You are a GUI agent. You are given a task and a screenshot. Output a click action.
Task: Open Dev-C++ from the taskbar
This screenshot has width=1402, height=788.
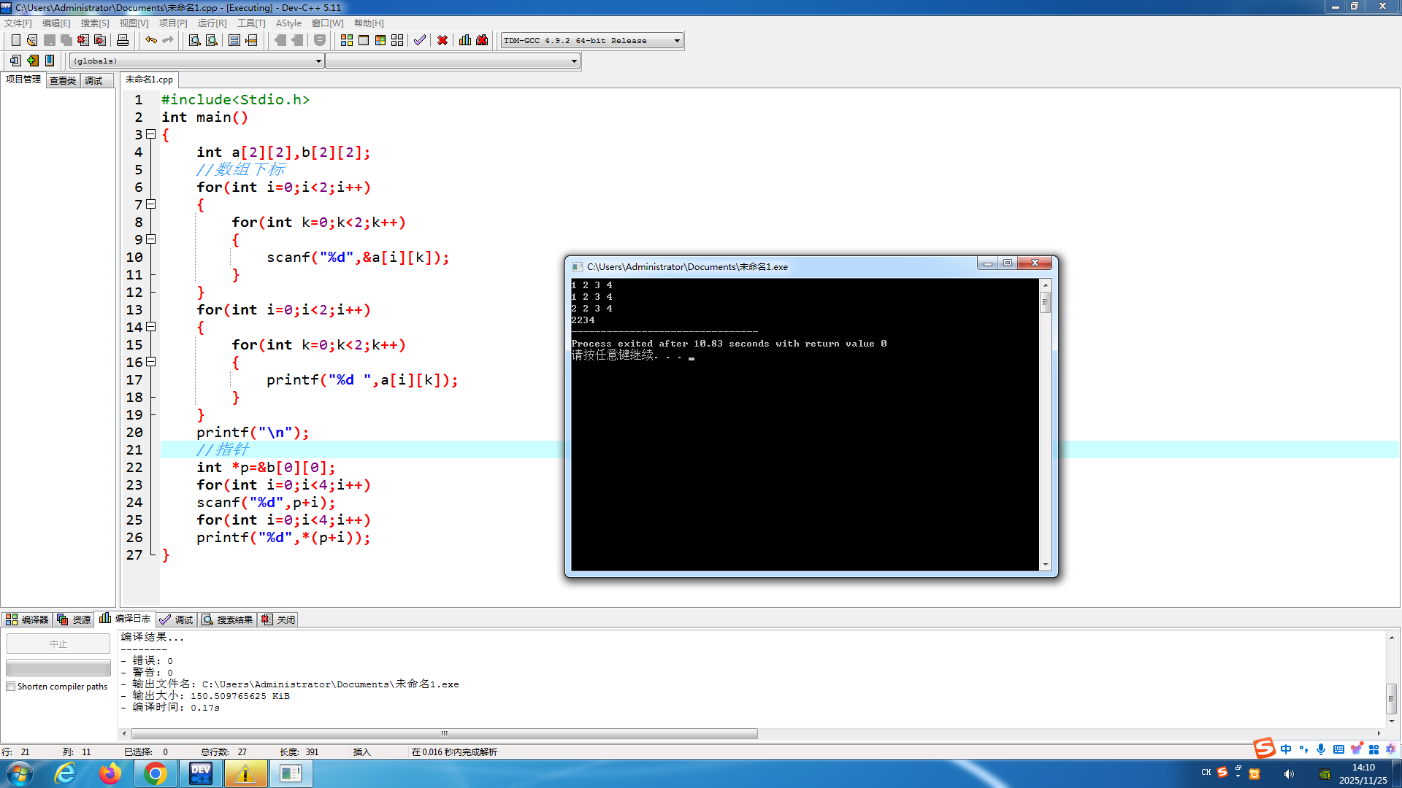point(200,773)
